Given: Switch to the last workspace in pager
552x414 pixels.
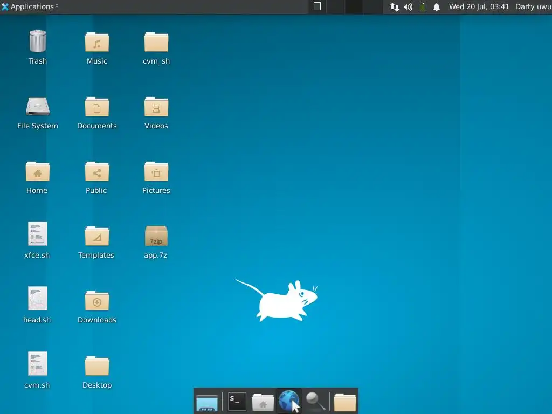Looking at the screenshot, I should click(x=372, y=6).
